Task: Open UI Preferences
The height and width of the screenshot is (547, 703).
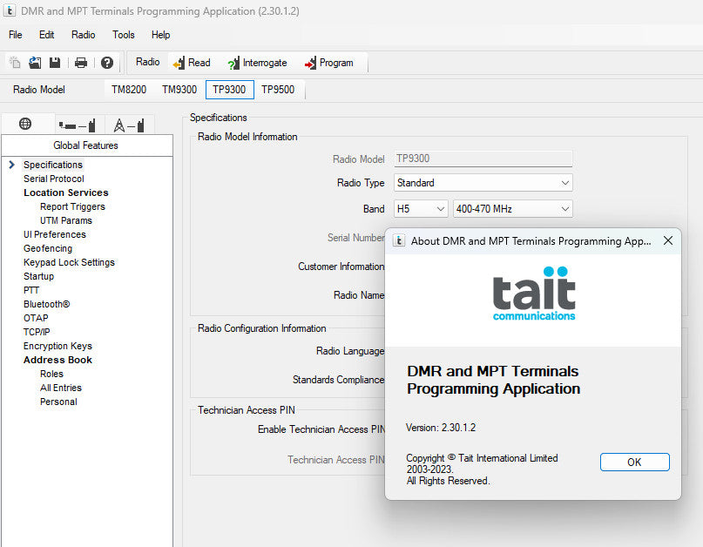Action: (x=55, y=234)
